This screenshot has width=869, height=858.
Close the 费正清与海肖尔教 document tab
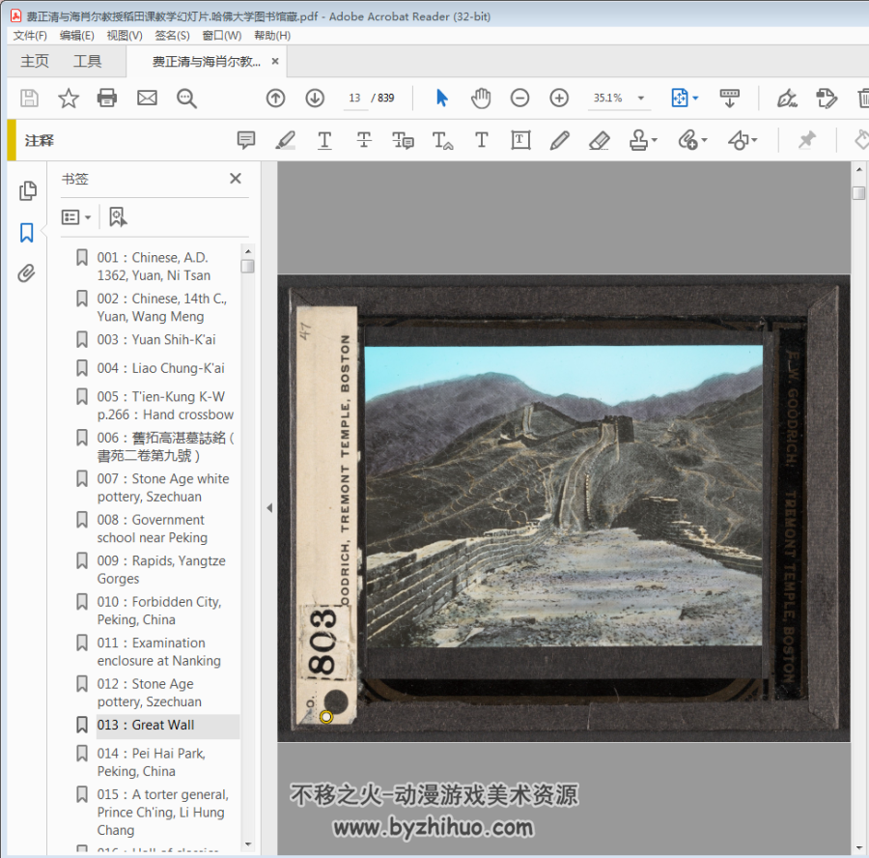(275, 62)
